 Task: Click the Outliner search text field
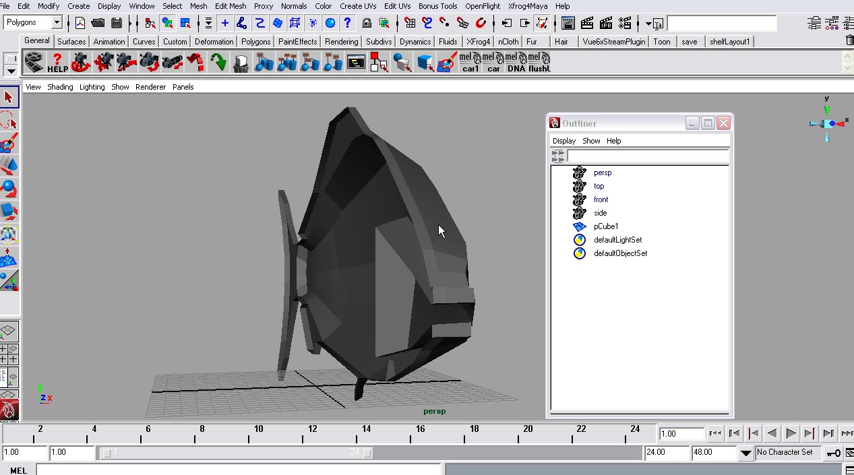coord(648,156)
